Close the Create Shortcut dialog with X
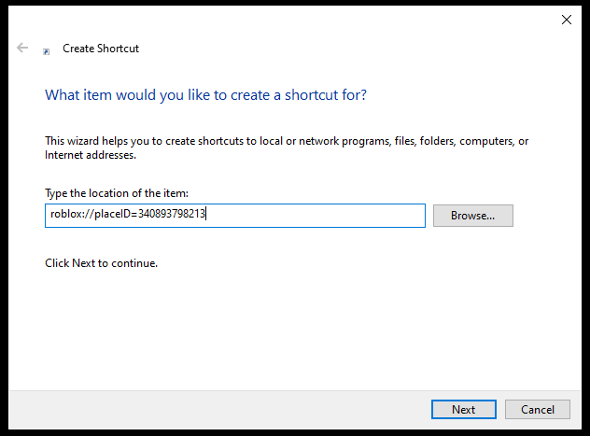Screen dimensions: 590x436 tap(567, 20)
